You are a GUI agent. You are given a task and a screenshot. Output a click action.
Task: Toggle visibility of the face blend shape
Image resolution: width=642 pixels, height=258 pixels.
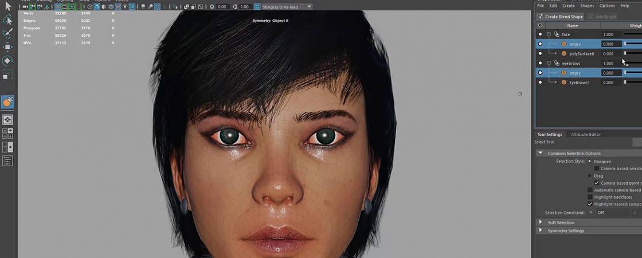[x=540, y=34]
